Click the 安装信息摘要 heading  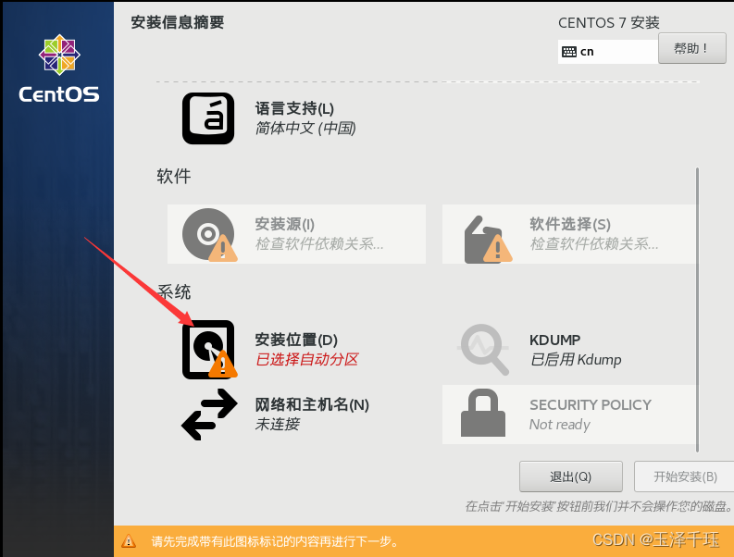coord(178,22)
